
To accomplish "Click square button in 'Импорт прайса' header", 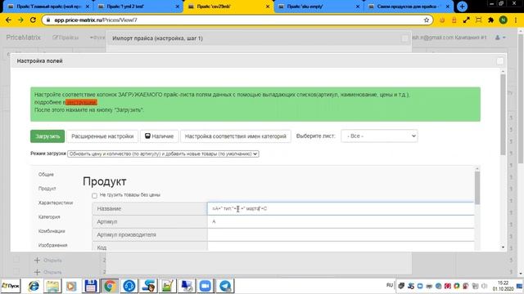I will pos(405,38).
